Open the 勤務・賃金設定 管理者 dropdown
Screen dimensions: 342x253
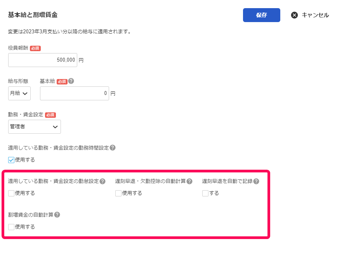coord(35,126)
